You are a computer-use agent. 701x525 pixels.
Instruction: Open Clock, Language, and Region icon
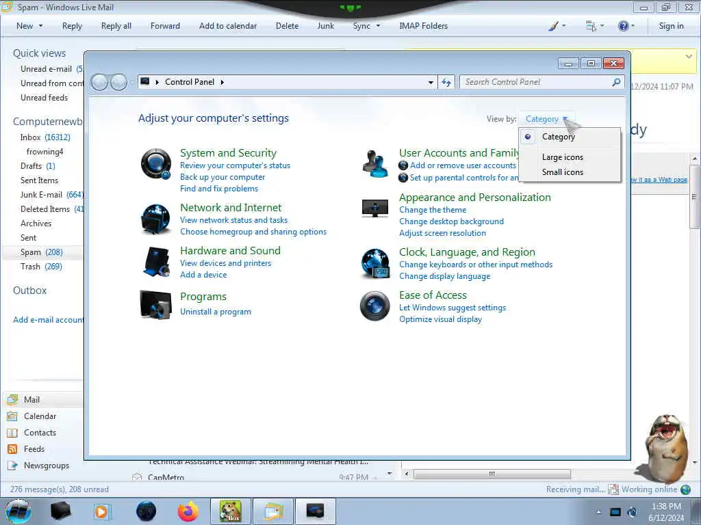coord(374,263)
